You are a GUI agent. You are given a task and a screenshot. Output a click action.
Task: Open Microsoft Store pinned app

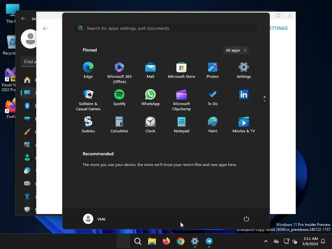182,70
